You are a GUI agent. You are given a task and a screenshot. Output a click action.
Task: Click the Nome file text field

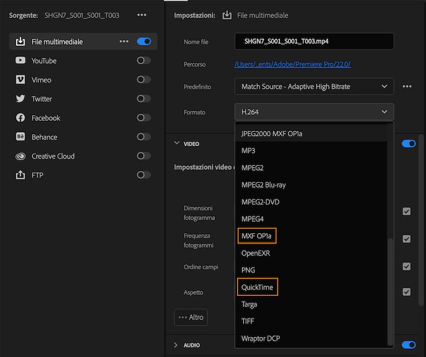pyautogui.click(x=314, y=42)
